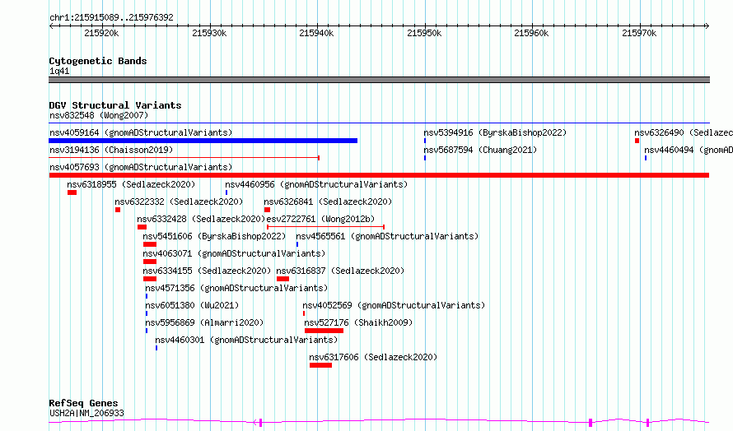
Task: Click the nsv4057693 gnomAD variant label
Action: [x=141, y=167]
